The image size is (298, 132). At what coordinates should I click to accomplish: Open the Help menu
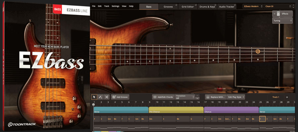(131, 6)
